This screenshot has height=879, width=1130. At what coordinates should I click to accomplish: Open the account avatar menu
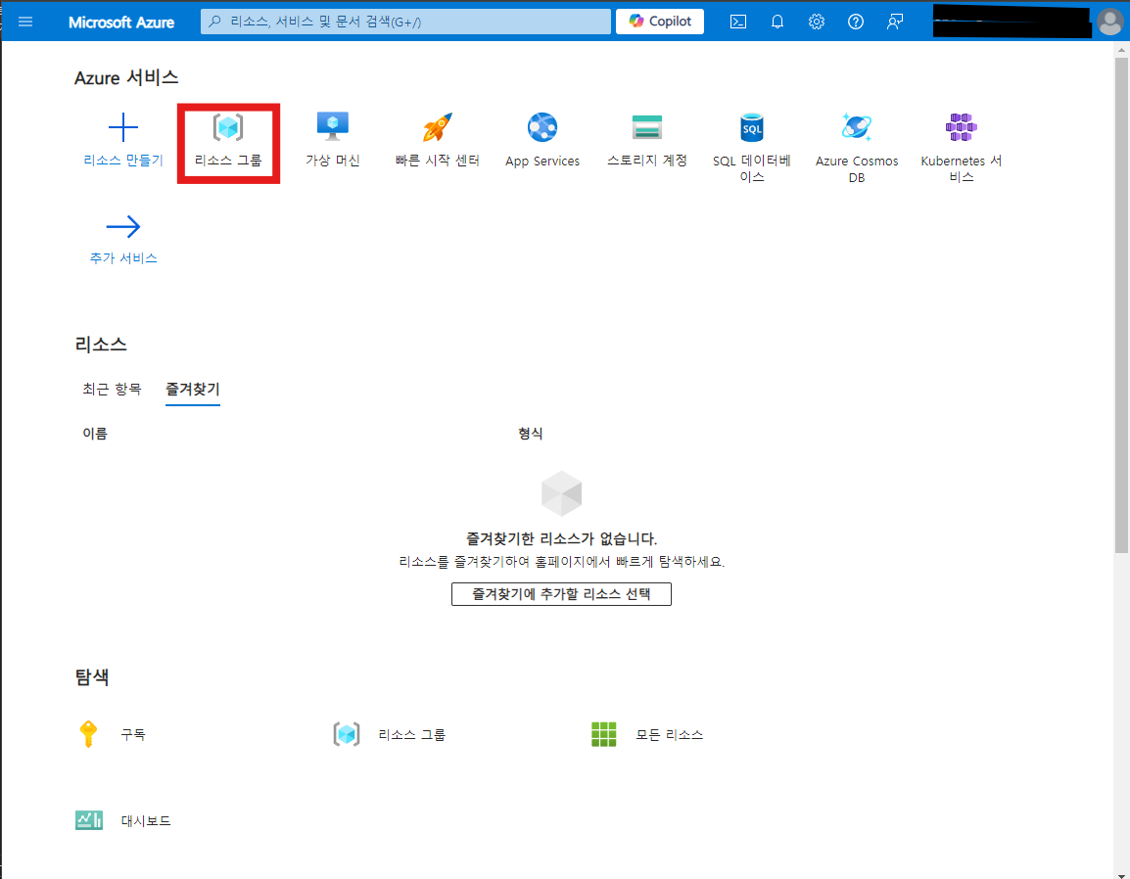[x=1109, y=22]
